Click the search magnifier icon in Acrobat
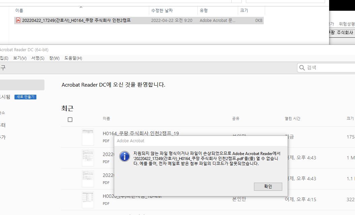This screenshot has width=355, height=215. coord(302,67)
